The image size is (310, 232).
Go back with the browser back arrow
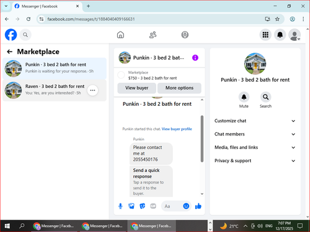tap(7, 19)
